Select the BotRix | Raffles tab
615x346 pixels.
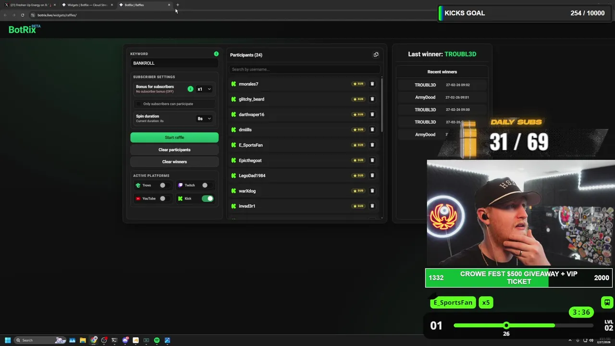click(144, 5)
